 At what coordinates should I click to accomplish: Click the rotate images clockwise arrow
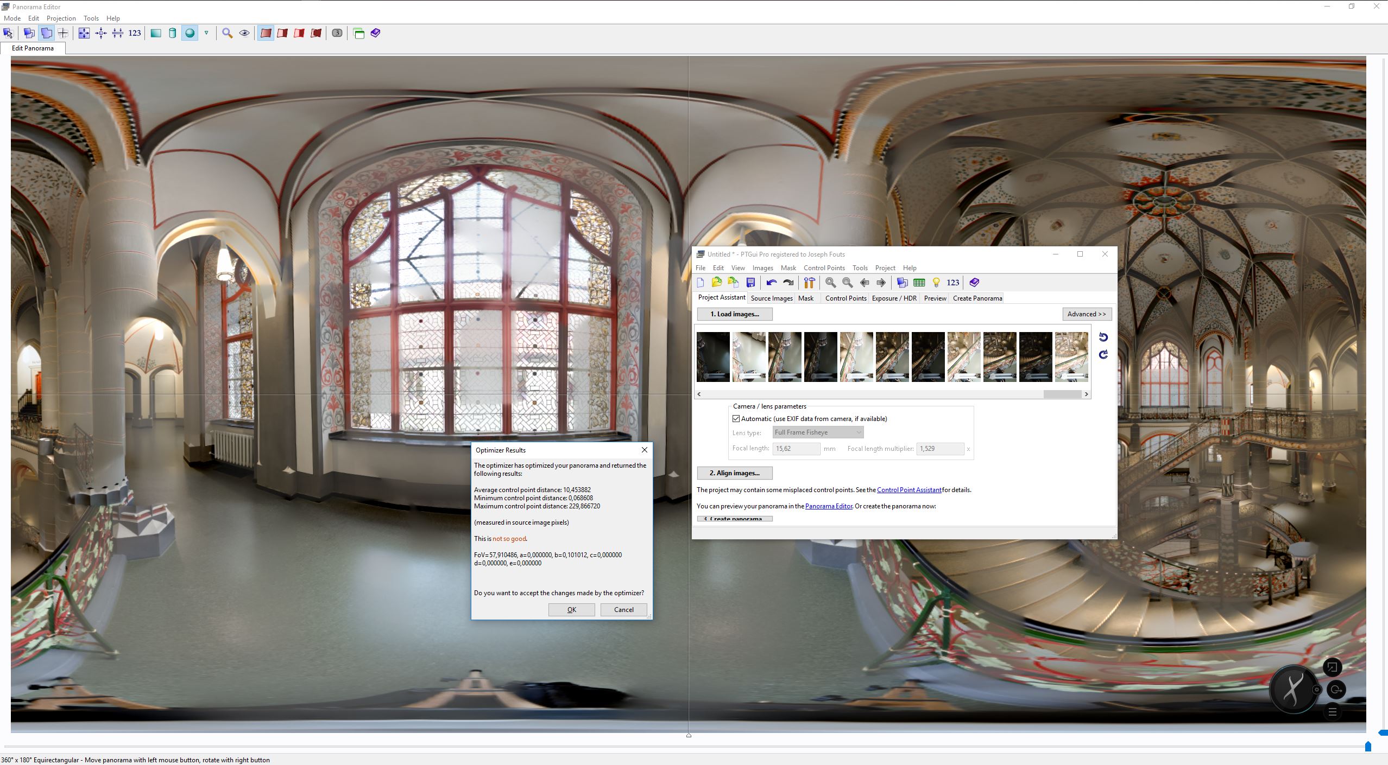point(1103,355)
